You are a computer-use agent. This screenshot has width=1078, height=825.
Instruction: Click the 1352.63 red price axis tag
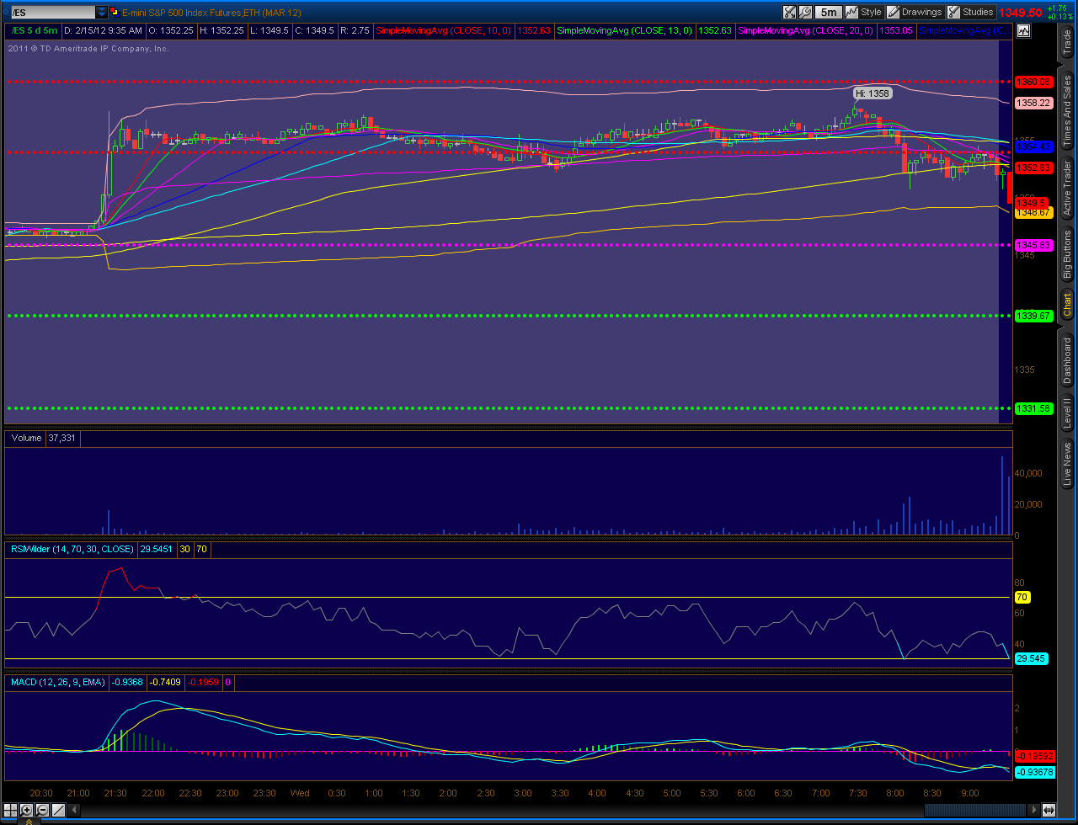[1033, 168]
